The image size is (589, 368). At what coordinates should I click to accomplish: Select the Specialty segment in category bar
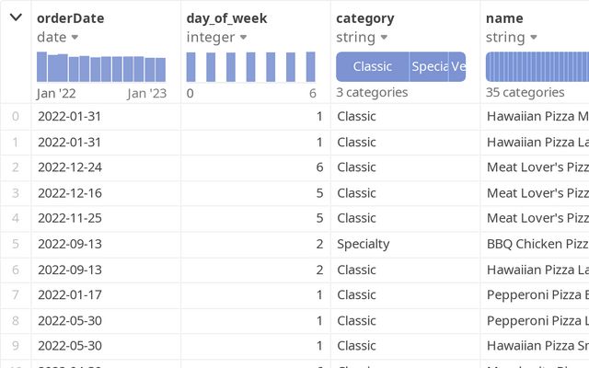[x=429, y=66]
